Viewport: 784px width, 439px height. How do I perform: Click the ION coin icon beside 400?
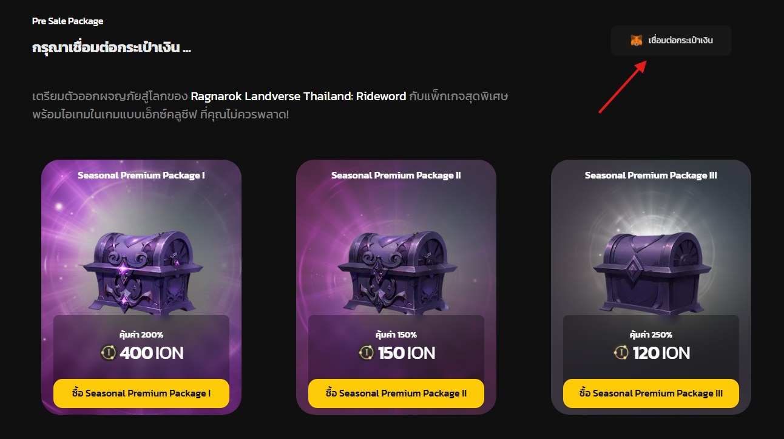[x=108, y=353]
